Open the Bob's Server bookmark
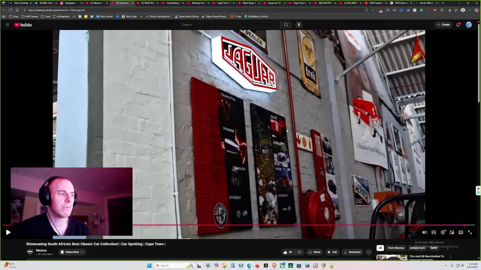This screenshot has height=270, width=481. coord(104,16)
